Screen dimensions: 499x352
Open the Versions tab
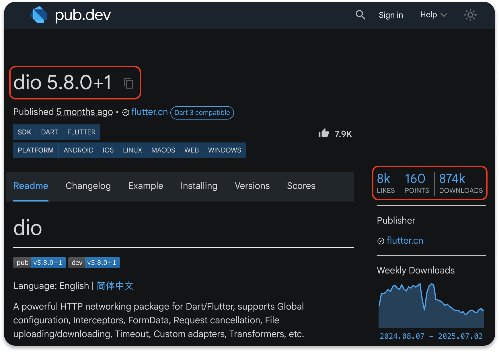[252, 186]
